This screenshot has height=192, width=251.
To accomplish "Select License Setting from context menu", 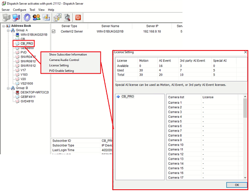I will pos(59,66).
